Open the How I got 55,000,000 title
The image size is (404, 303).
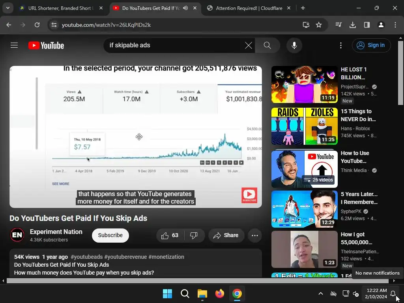[x=356, y=238]
